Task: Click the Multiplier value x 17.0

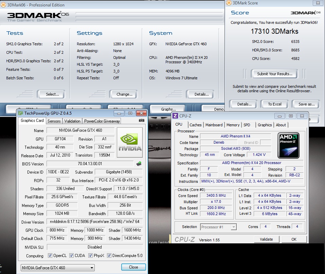Action: click(216, 202)
